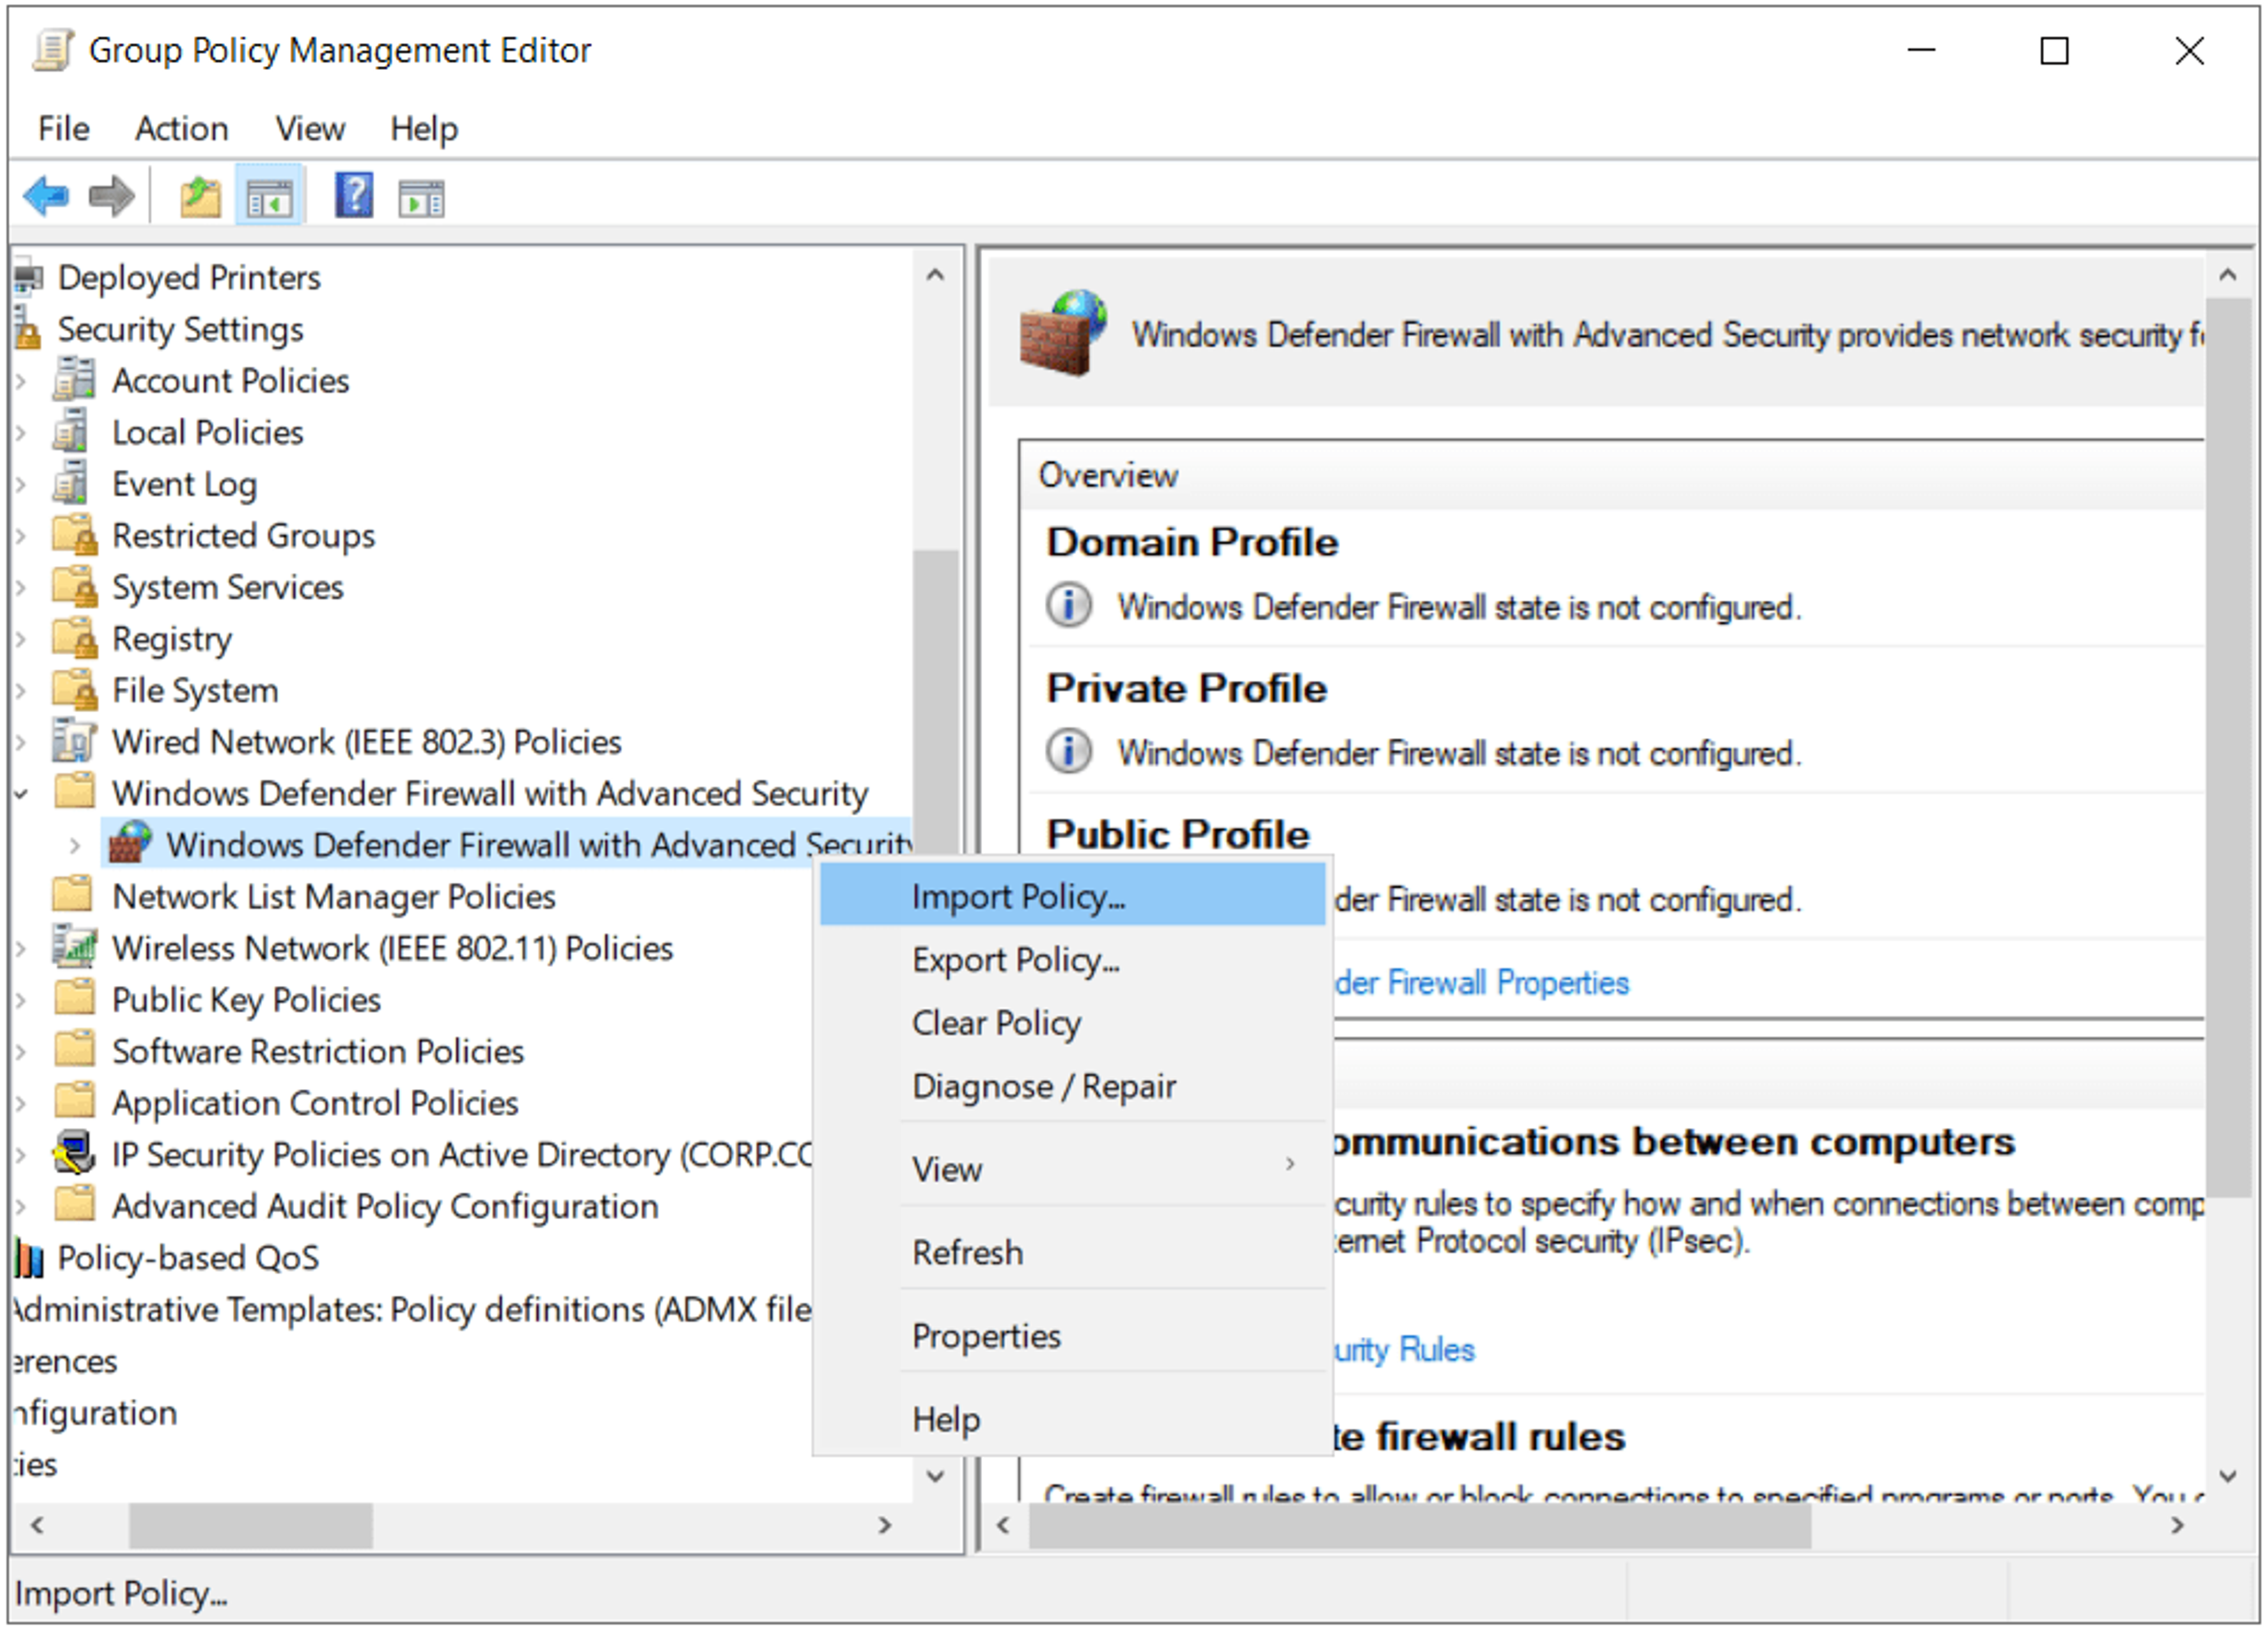
Task: Click the Domain Profile info icon
Action: pos(1069,606)
